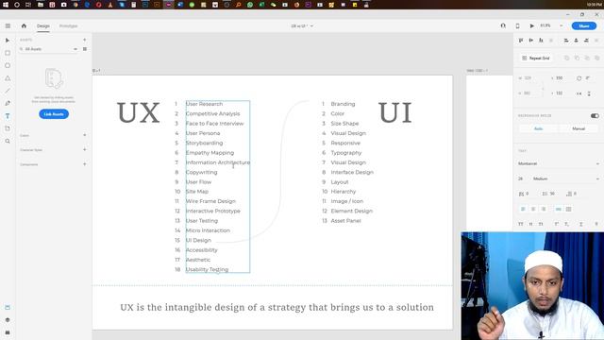604x340 pixels.
Task: Set text alignment to right
Action: pyautogui.click(x=544, y=209)
